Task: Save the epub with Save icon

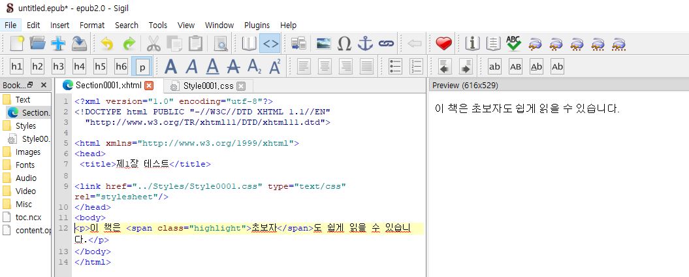Action: pos(79,44)
